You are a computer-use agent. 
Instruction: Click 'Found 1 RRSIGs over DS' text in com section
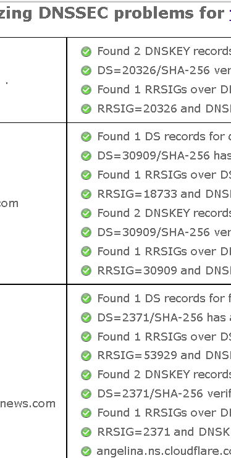click(164, 175)
